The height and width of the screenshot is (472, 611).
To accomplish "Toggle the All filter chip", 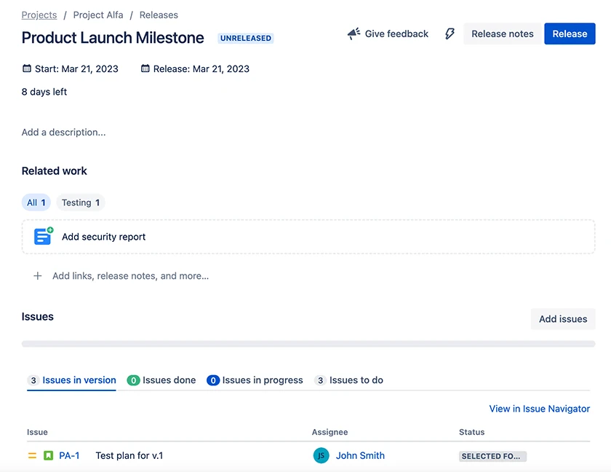I will (x=36, y=202).
